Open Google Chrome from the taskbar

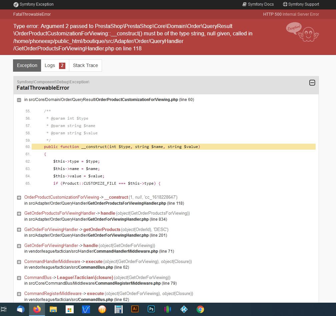point(200,309)
